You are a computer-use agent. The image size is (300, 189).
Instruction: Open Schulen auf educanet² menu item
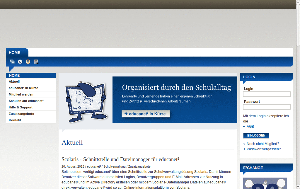31,101
